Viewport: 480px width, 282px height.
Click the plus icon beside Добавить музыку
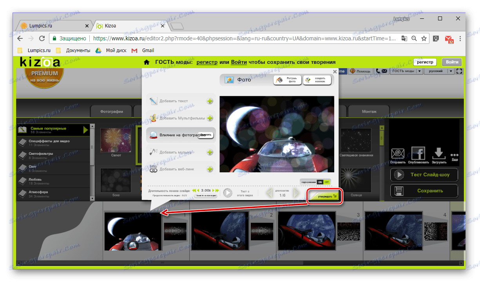(210, 152)
